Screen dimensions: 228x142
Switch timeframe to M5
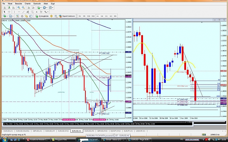[84, 16]
